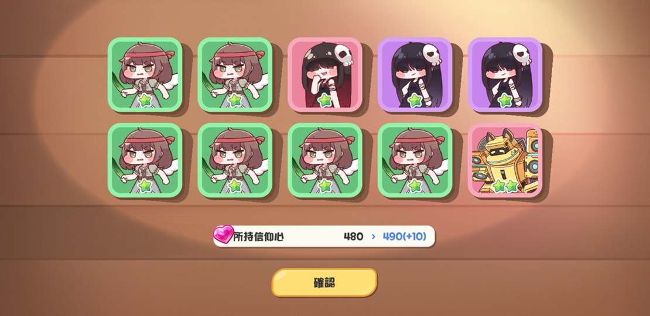Click the star on the pink skull-girl card
650x316 pixels.
point(324,100)
